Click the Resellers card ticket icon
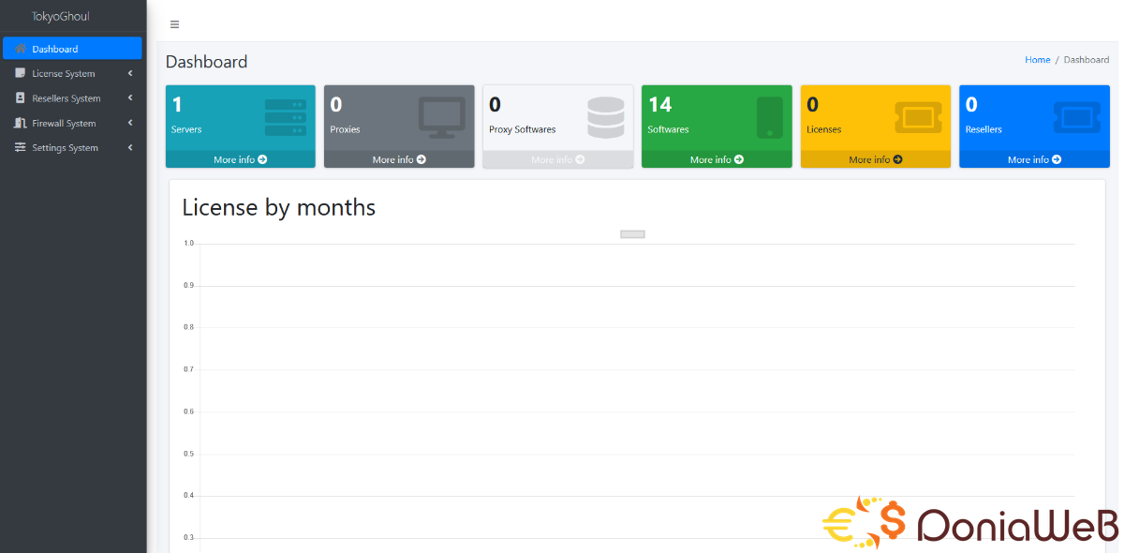Viewport: 1124px width, 553px height. pos(1077,118)
